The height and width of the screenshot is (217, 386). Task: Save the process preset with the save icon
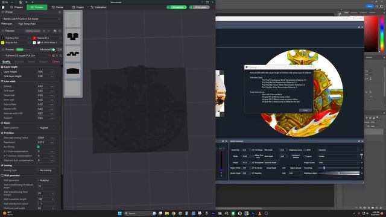click(54, 55)
